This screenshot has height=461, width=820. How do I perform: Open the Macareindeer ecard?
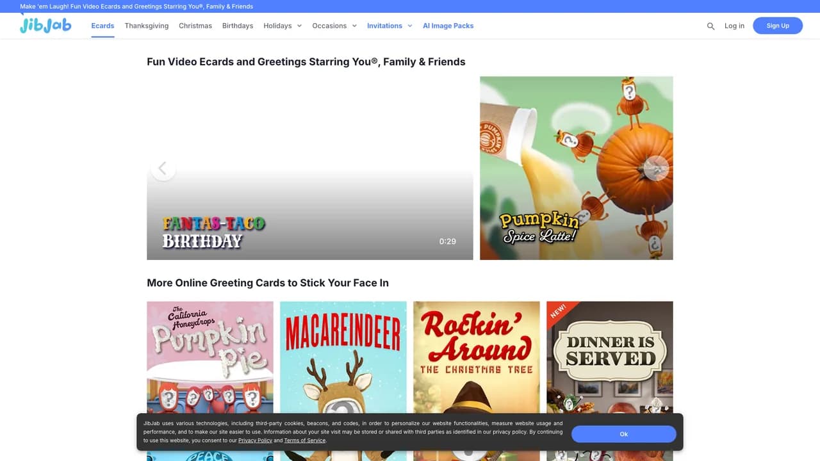point(343,380)
